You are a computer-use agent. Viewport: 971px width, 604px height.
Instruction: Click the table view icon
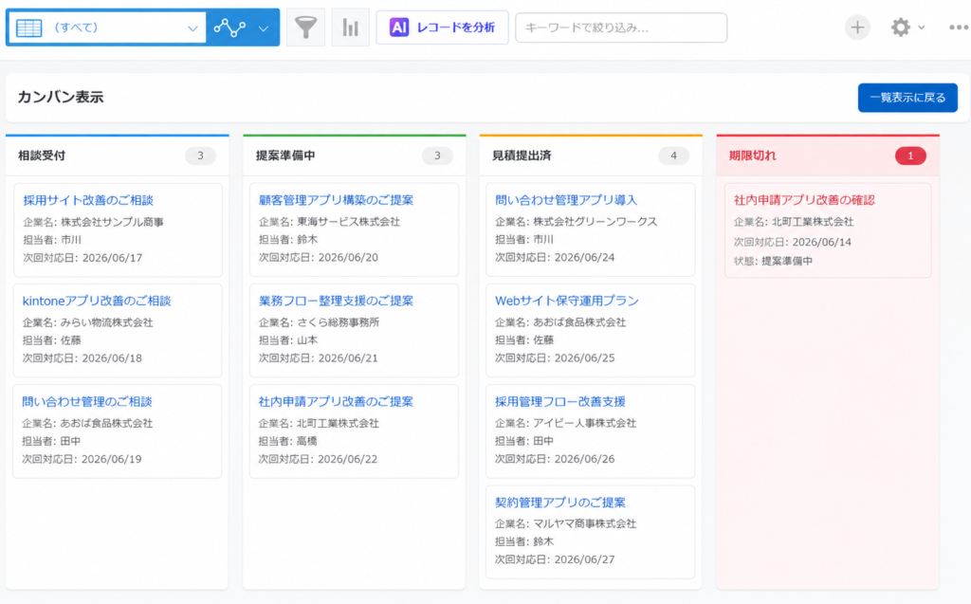pyautogui.click(x=29, y=27)
